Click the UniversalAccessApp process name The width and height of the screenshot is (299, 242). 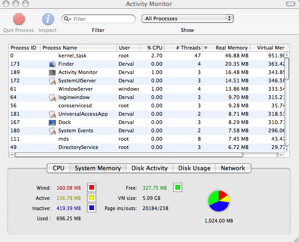[83, 114]
